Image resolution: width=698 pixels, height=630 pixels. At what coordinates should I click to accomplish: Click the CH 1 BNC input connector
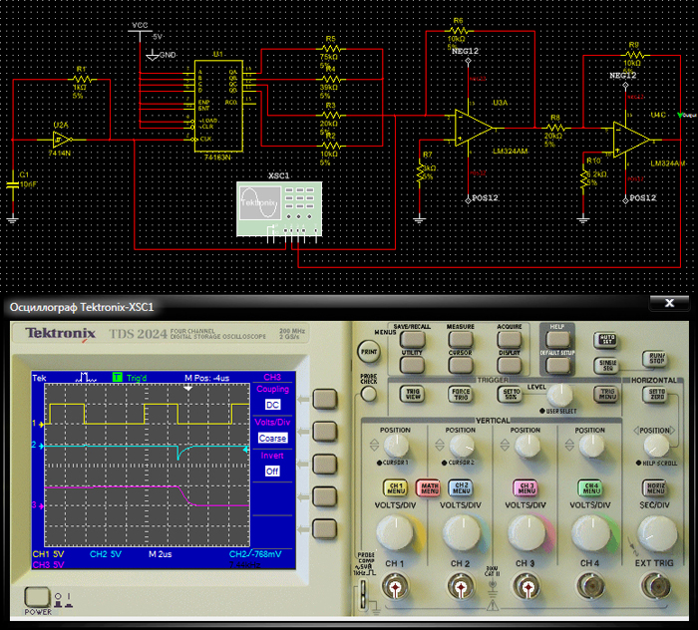pos(395,588)
